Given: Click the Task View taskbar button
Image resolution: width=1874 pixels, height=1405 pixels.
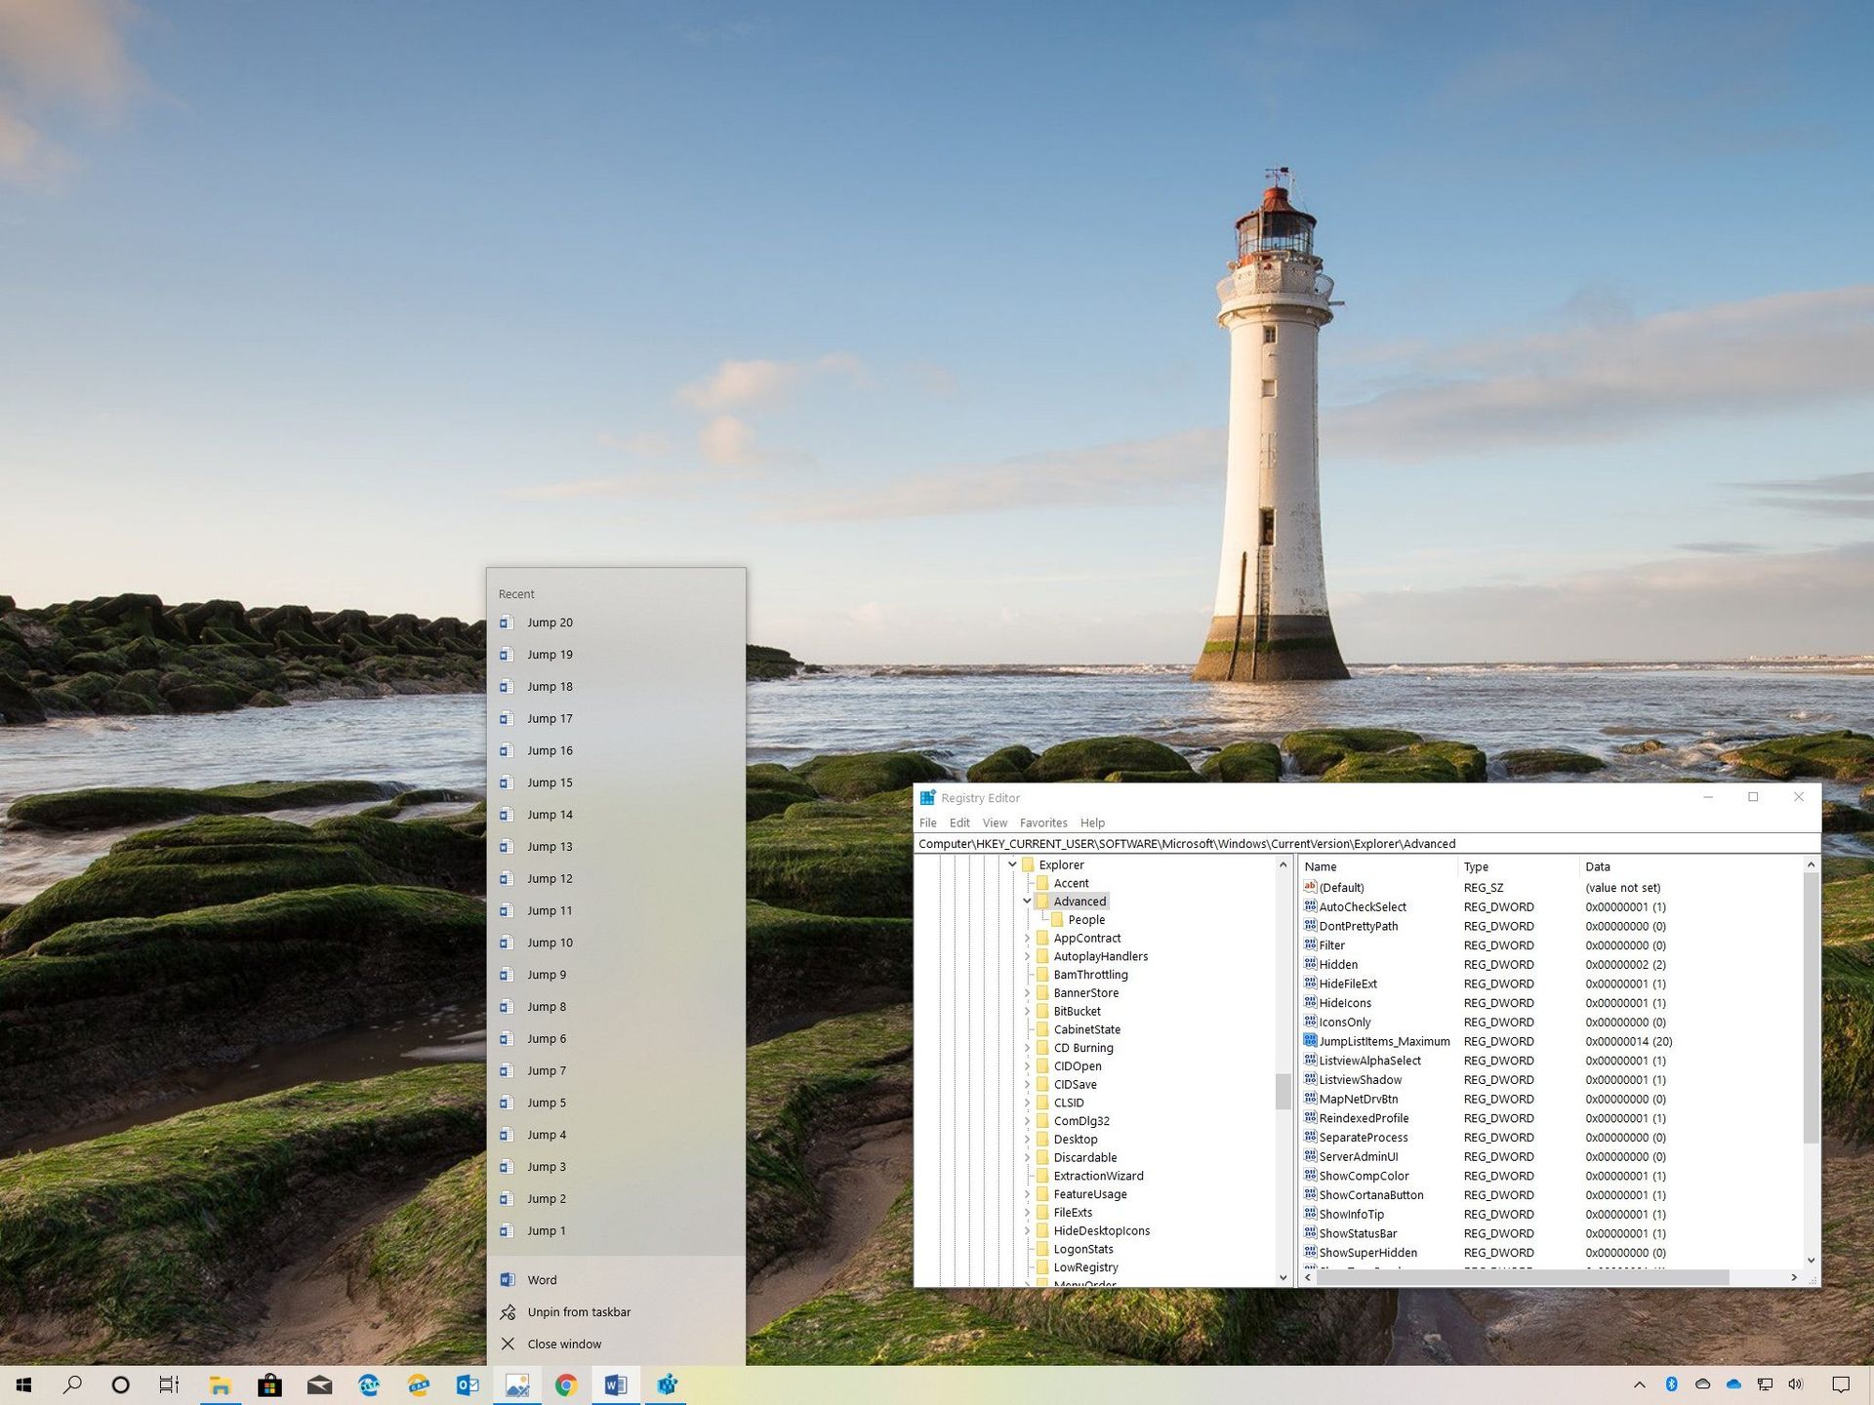Looking at the screenshot, I should [x=169, y=1385].
